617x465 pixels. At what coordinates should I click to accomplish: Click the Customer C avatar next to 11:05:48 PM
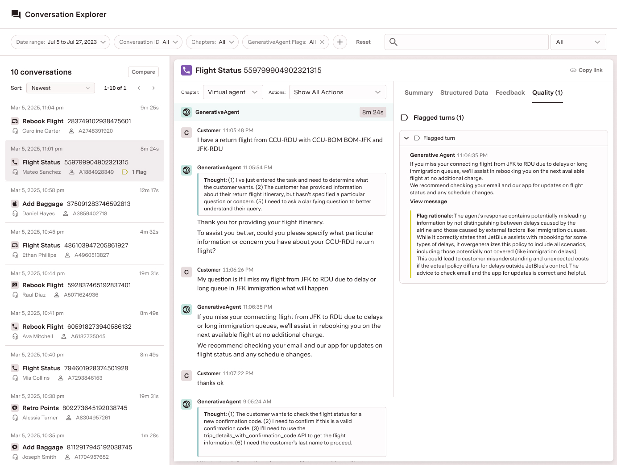(x=186, y=133)
